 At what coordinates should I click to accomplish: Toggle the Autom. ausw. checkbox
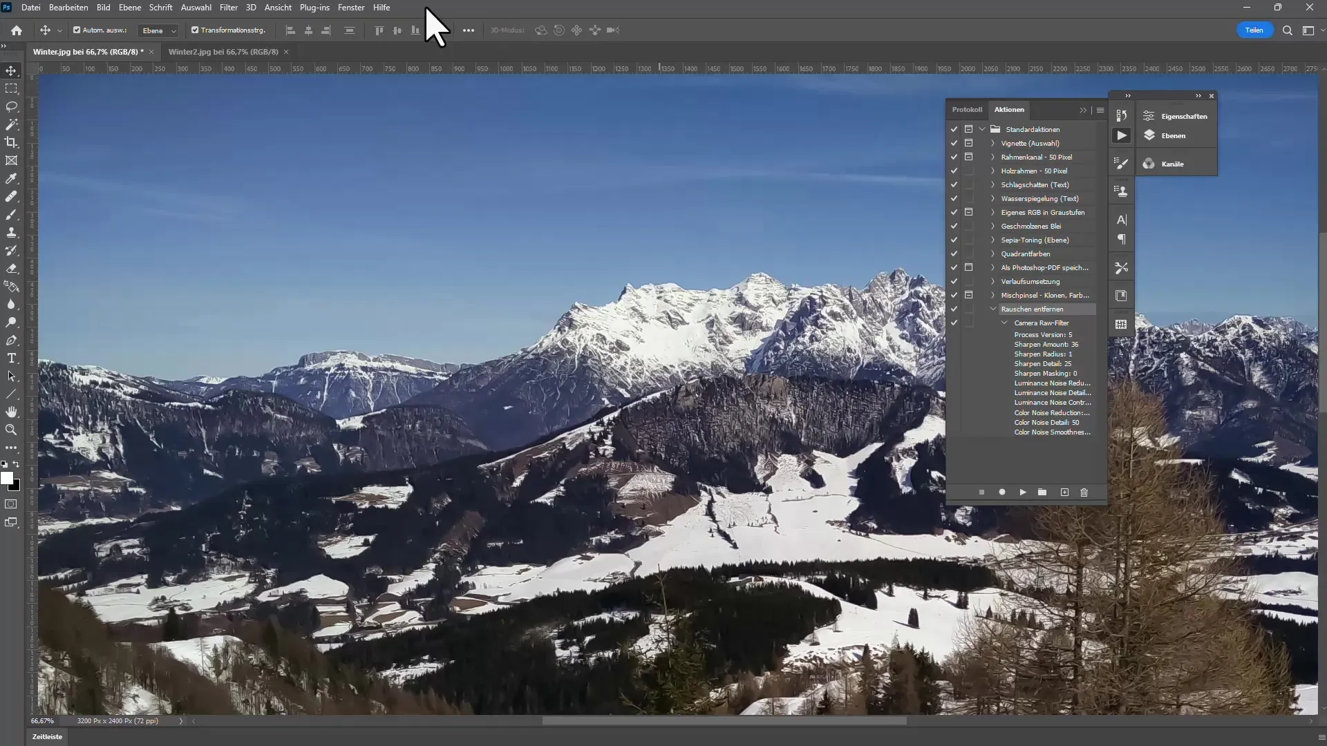point(77,30)
